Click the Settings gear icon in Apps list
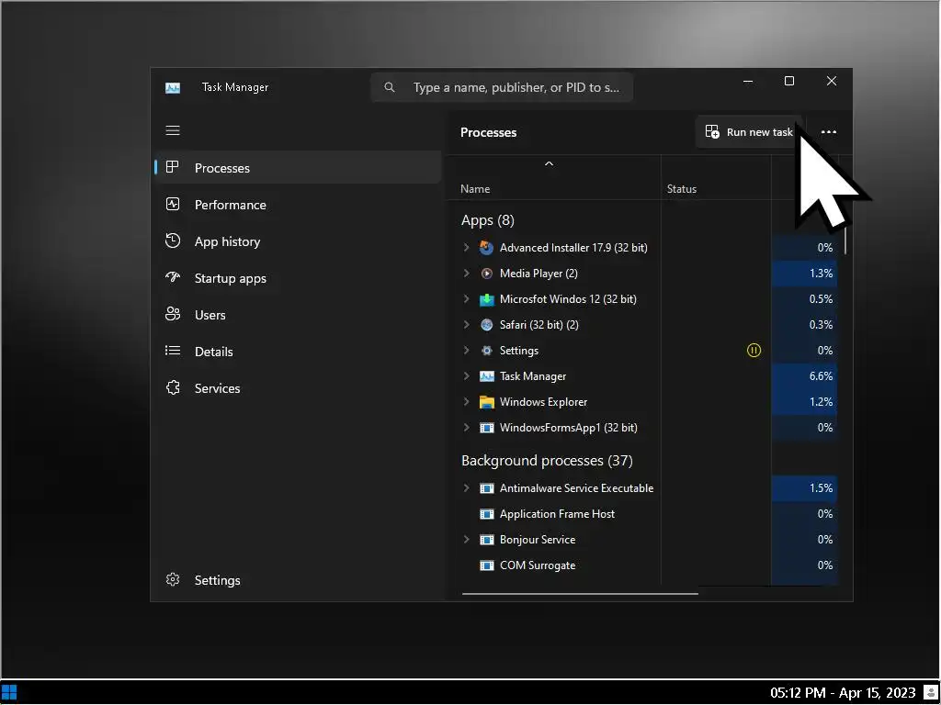Screen dimensions: 941x705 487,351
